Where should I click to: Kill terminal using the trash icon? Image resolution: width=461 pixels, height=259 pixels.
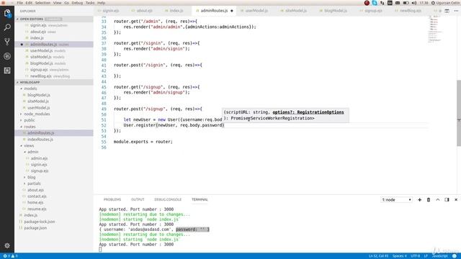coord(429,200)
